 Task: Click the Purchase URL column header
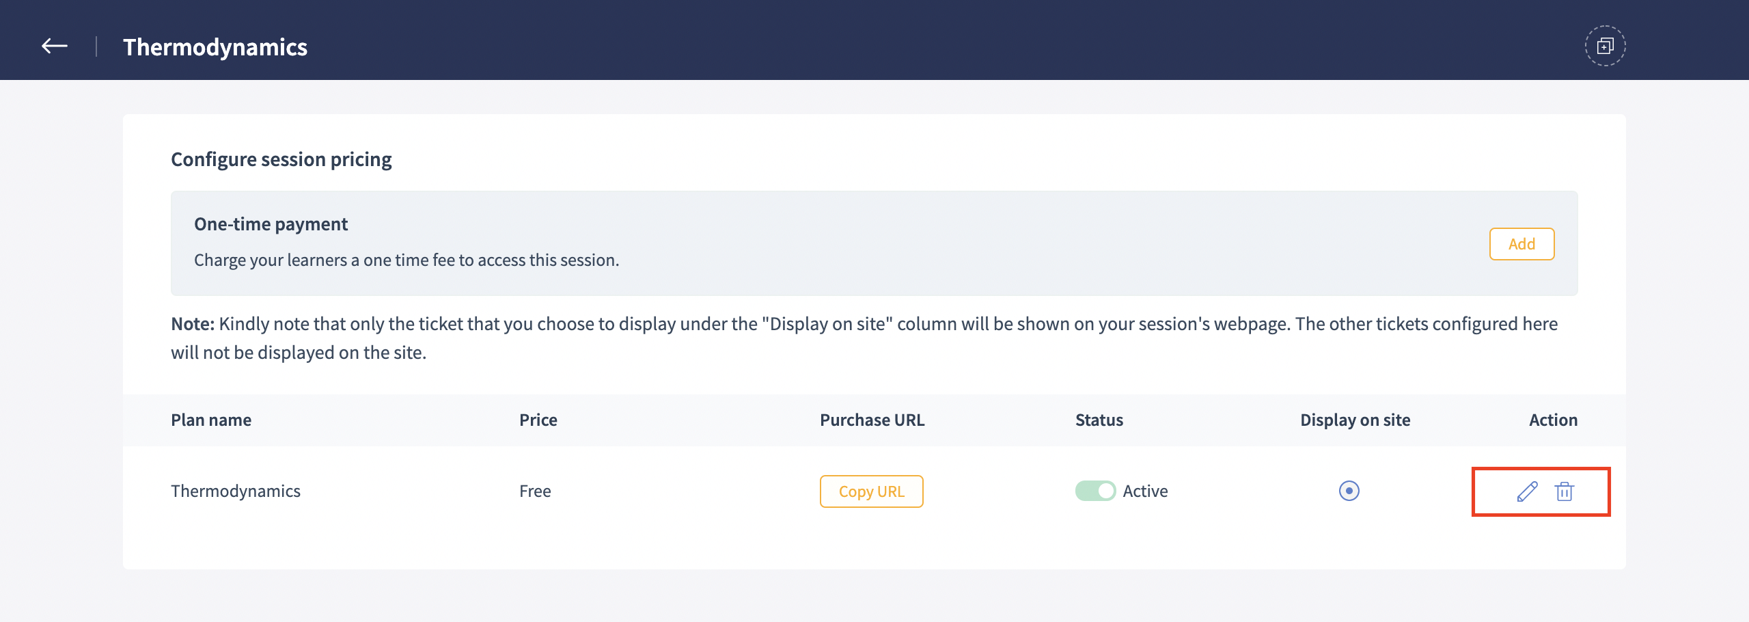[872, 420]
